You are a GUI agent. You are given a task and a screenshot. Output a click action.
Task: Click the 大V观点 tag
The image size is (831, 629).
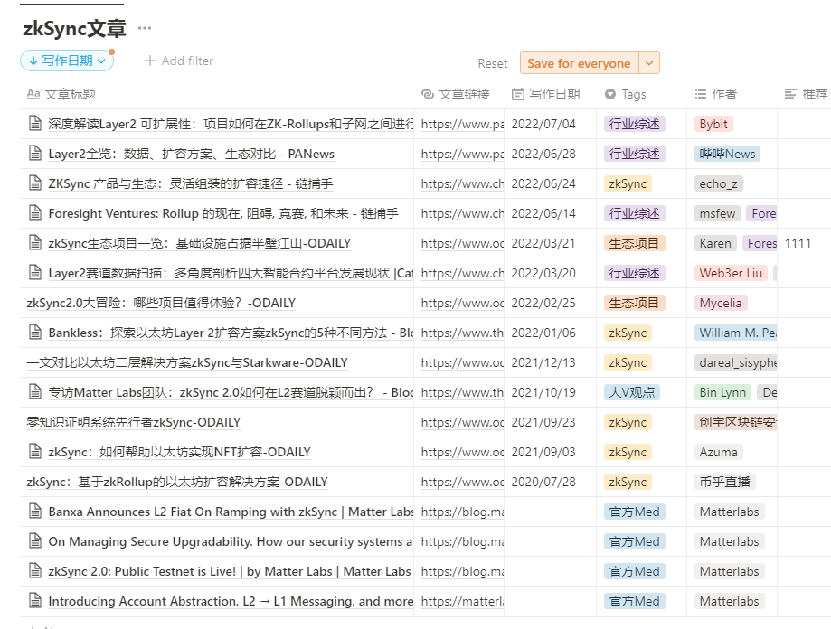pyautogui.click(x=632, y=392)
